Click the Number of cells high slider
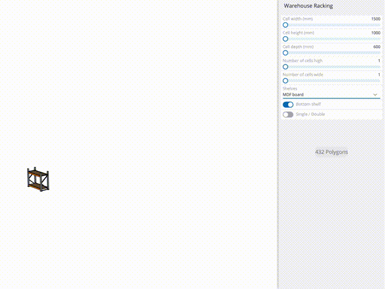Viewport: 385px width, 289px height. point(331,67)
